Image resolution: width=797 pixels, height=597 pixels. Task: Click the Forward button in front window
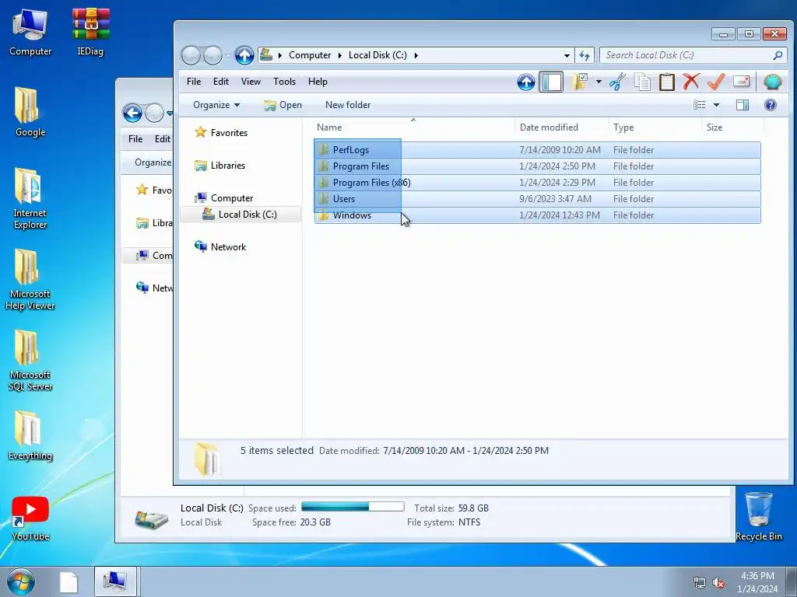point(212,55)
